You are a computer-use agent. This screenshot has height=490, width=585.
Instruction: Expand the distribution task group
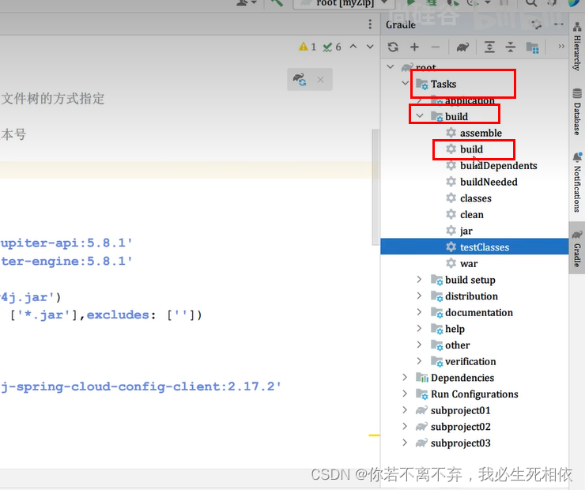point(419,296)
